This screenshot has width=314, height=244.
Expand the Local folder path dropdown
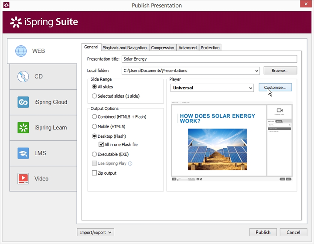point(256,71)
